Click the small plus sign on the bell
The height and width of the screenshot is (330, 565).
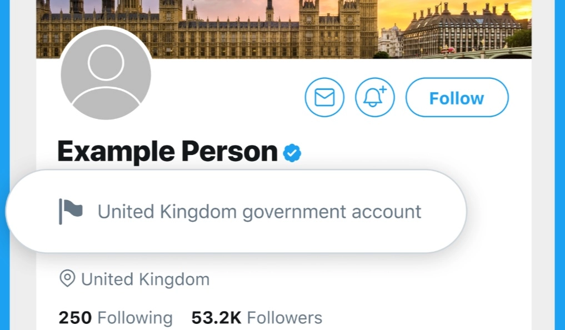pos(383,89)
